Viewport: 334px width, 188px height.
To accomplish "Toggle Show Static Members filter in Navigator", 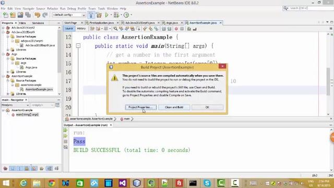I will (x=19, y=168).
